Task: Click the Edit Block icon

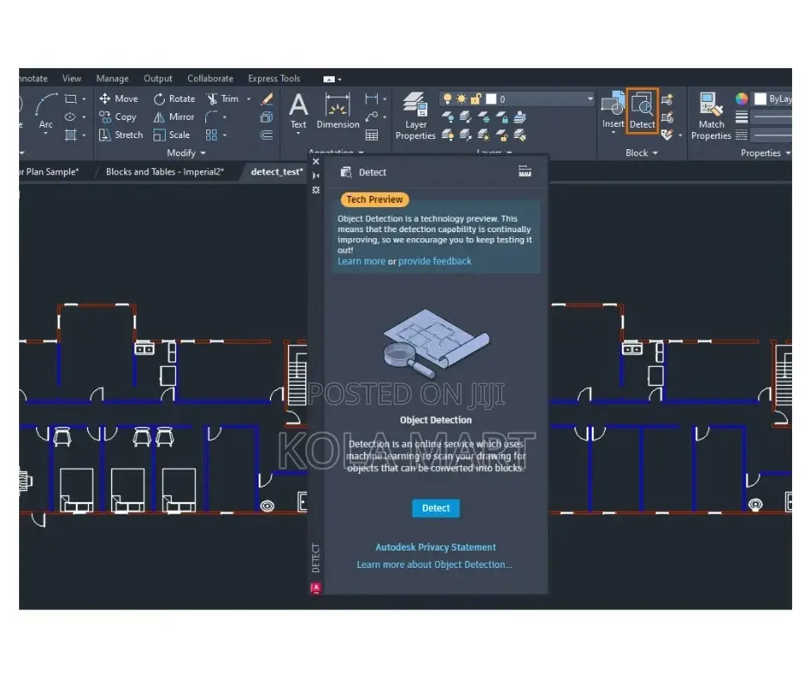Action: pos(667,117)
